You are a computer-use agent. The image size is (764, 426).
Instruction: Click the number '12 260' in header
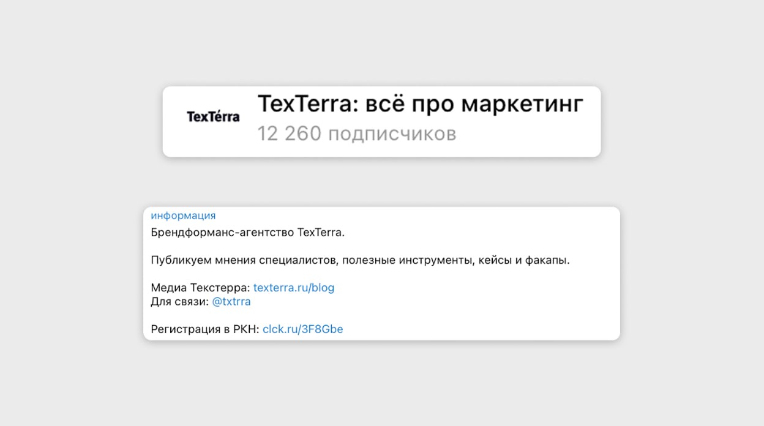289,133
